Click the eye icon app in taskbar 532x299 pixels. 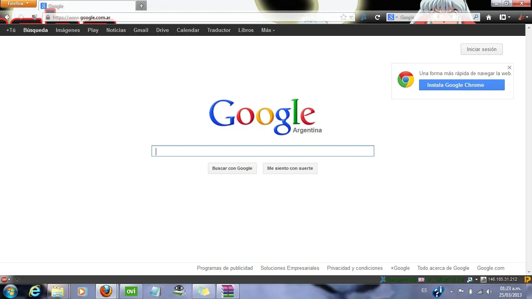[179, 291]
